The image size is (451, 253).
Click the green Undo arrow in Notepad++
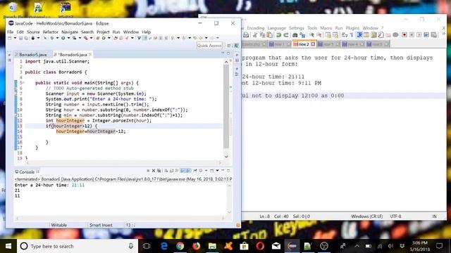click(x=278, y=35)
